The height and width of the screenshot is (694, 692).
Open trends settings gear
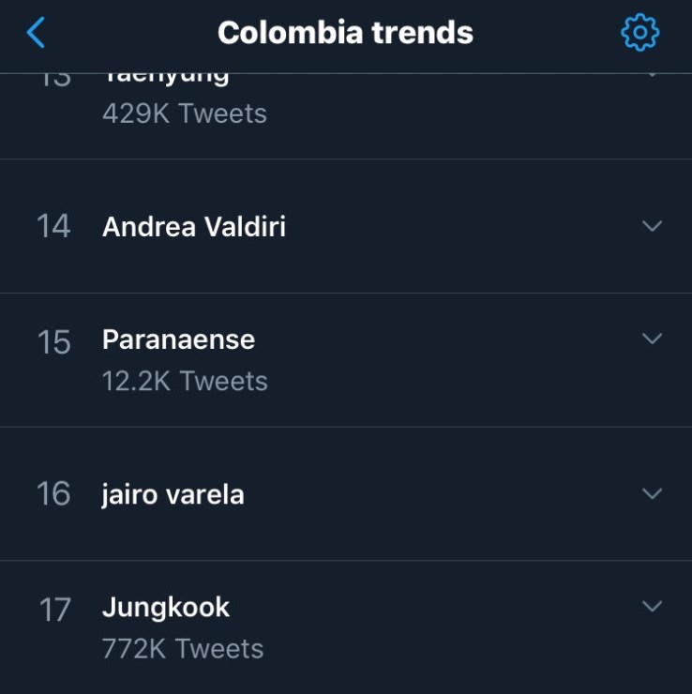point(639,34)
